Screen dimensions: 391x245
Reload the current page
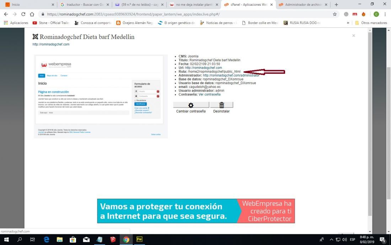click(x=23, y=14)
